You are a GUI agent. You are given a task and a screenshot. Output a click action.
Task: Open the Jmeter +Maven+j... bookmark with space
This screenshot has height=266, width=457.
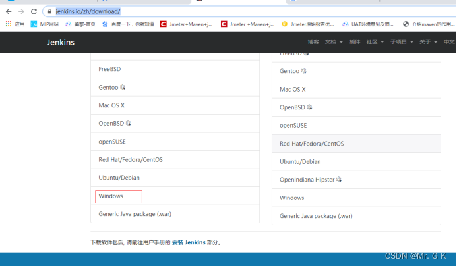247,24
